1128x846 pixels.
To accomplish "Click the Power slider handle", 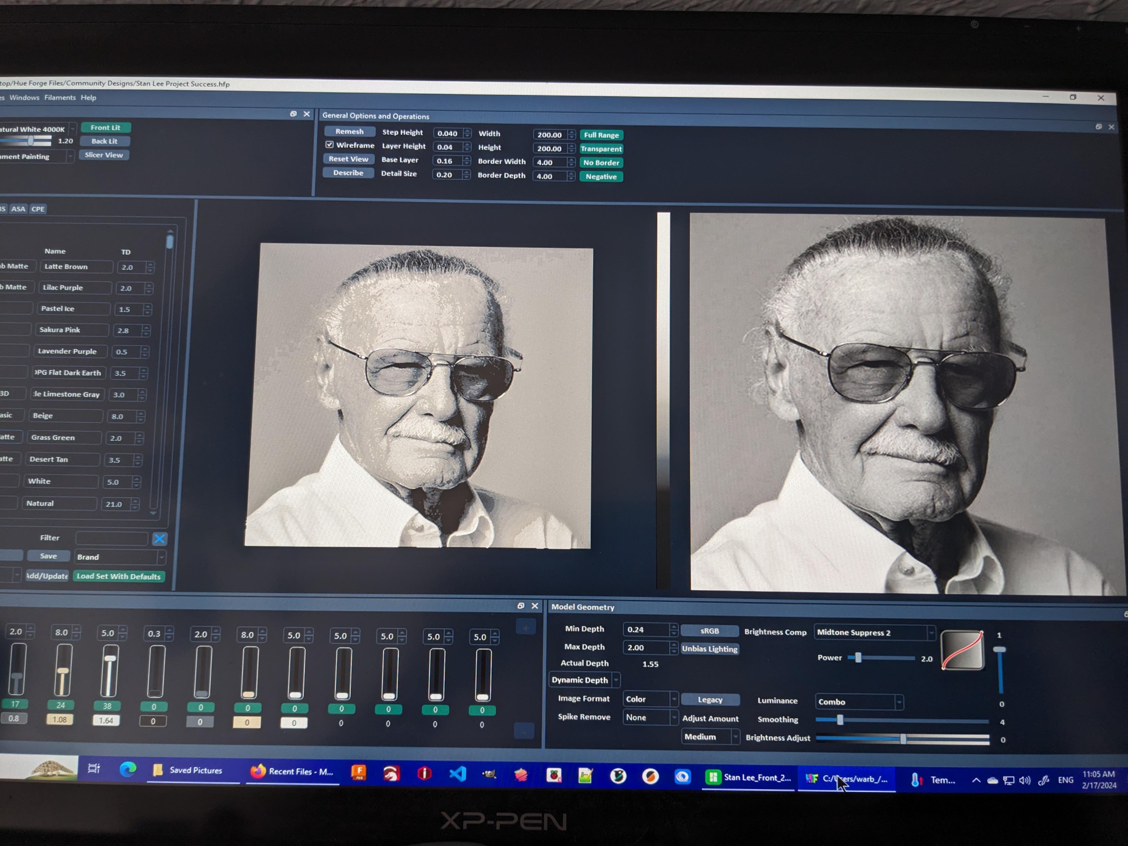I will pos(858,658).
